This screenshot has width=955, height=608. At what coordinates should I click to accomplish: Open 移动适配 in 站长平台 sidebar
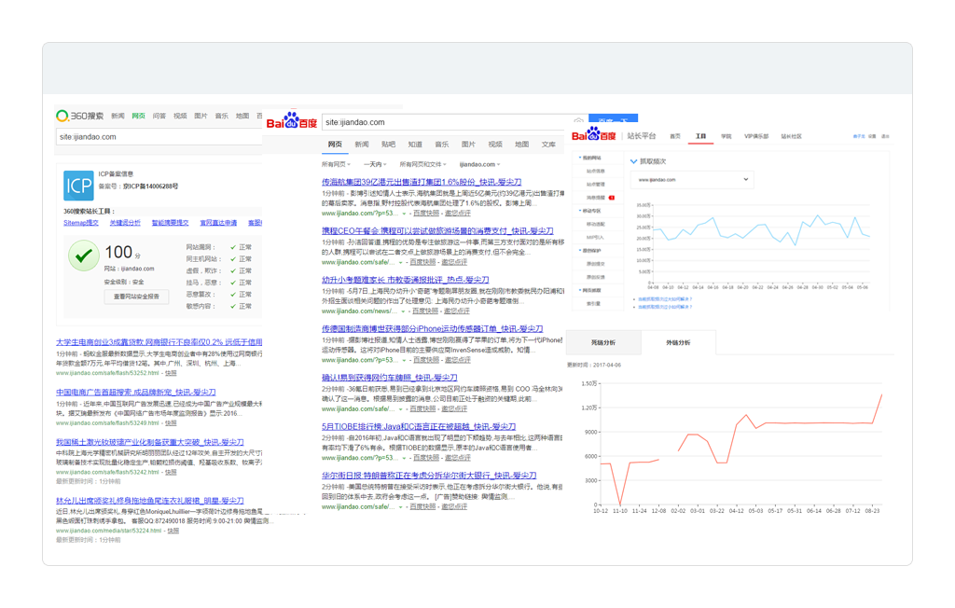pyautogui.click(x=595, y=224)
